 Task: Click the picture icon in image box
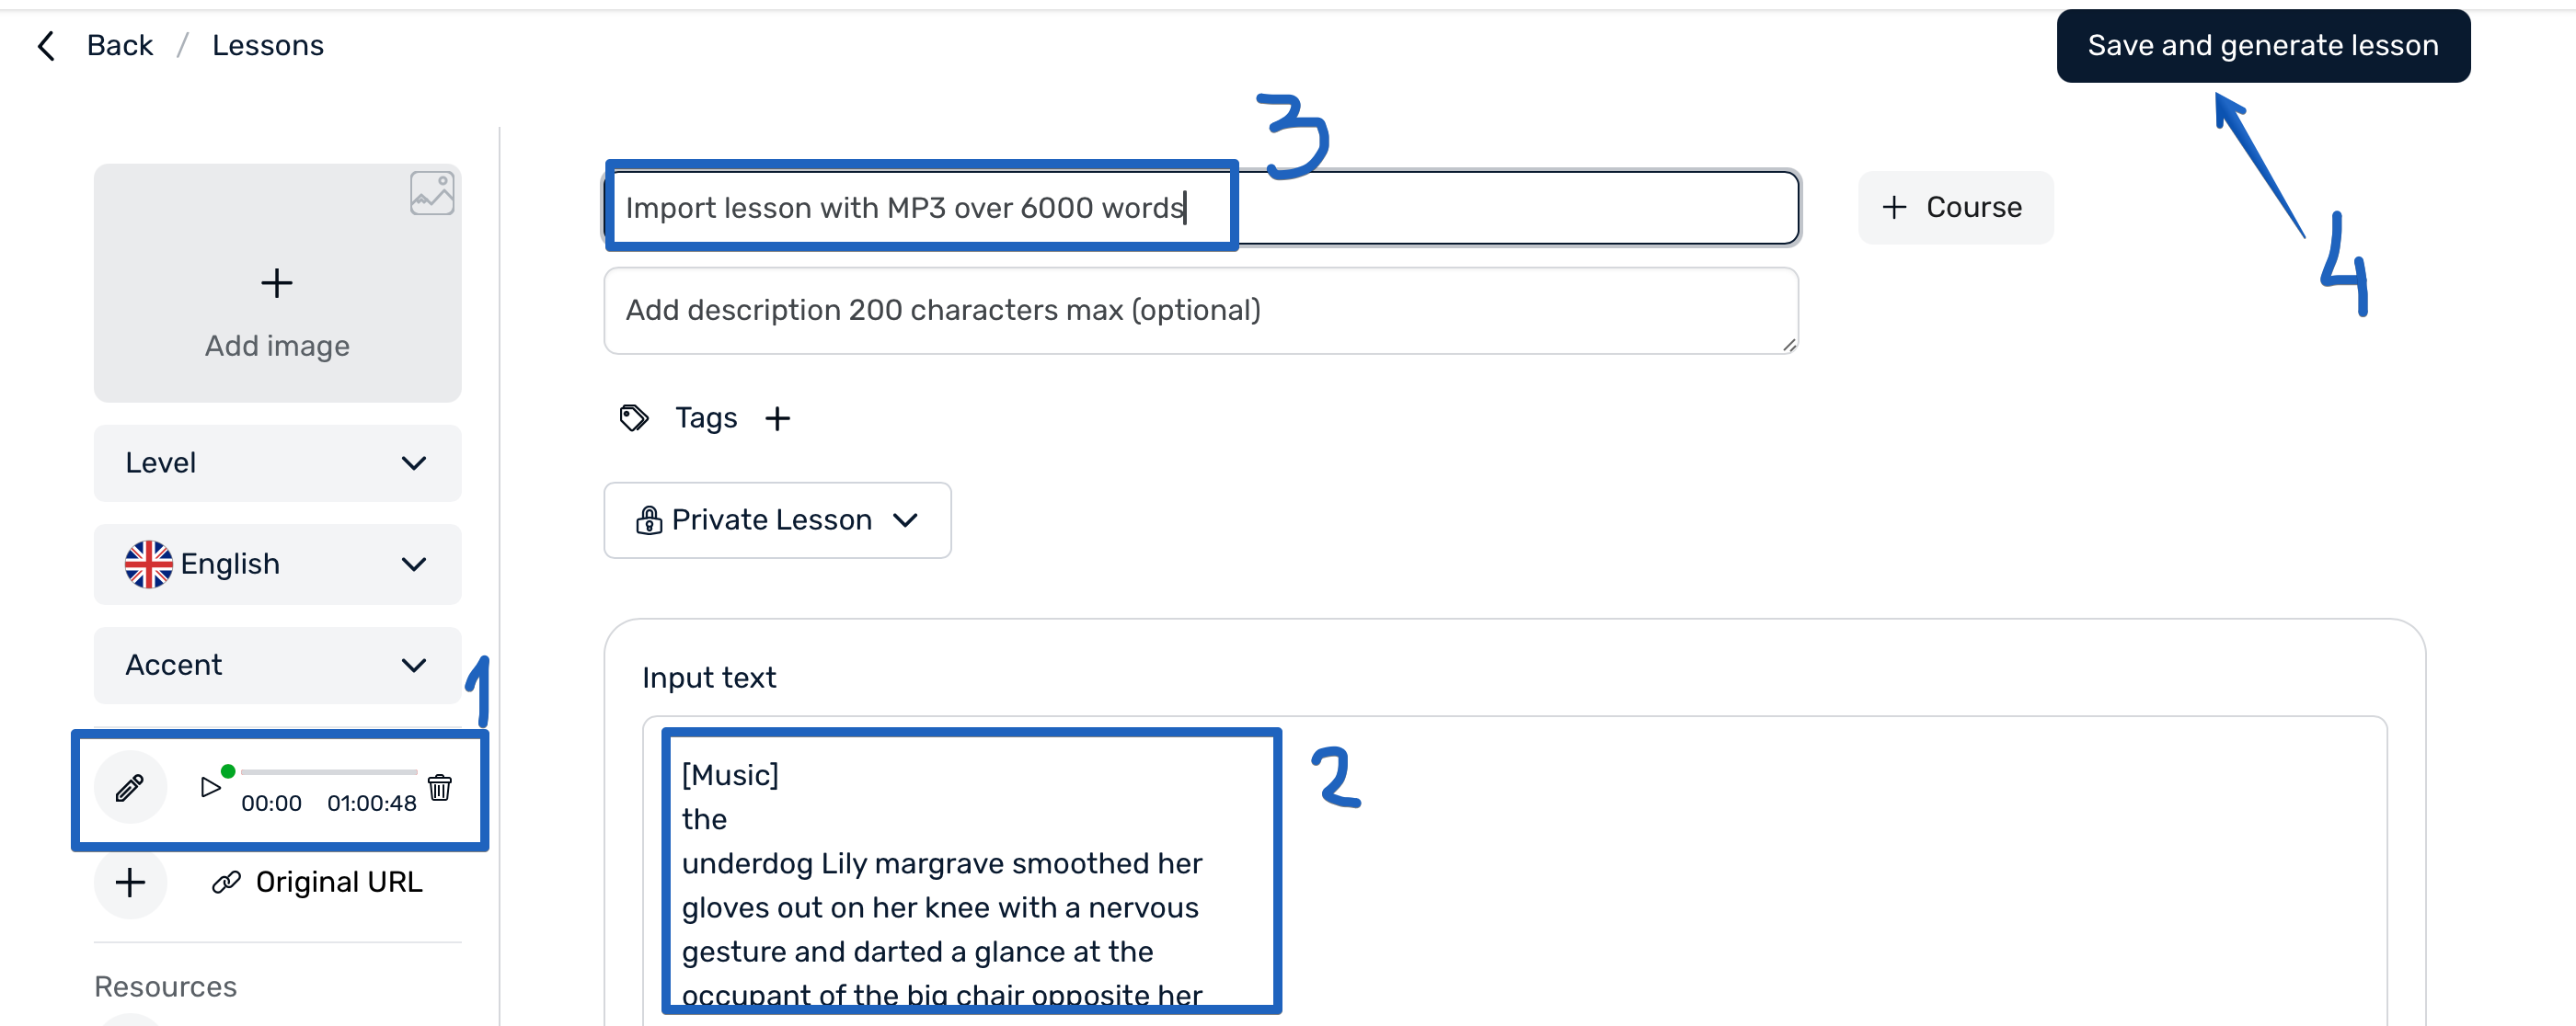pyautogui.click(x=432, y=193)
